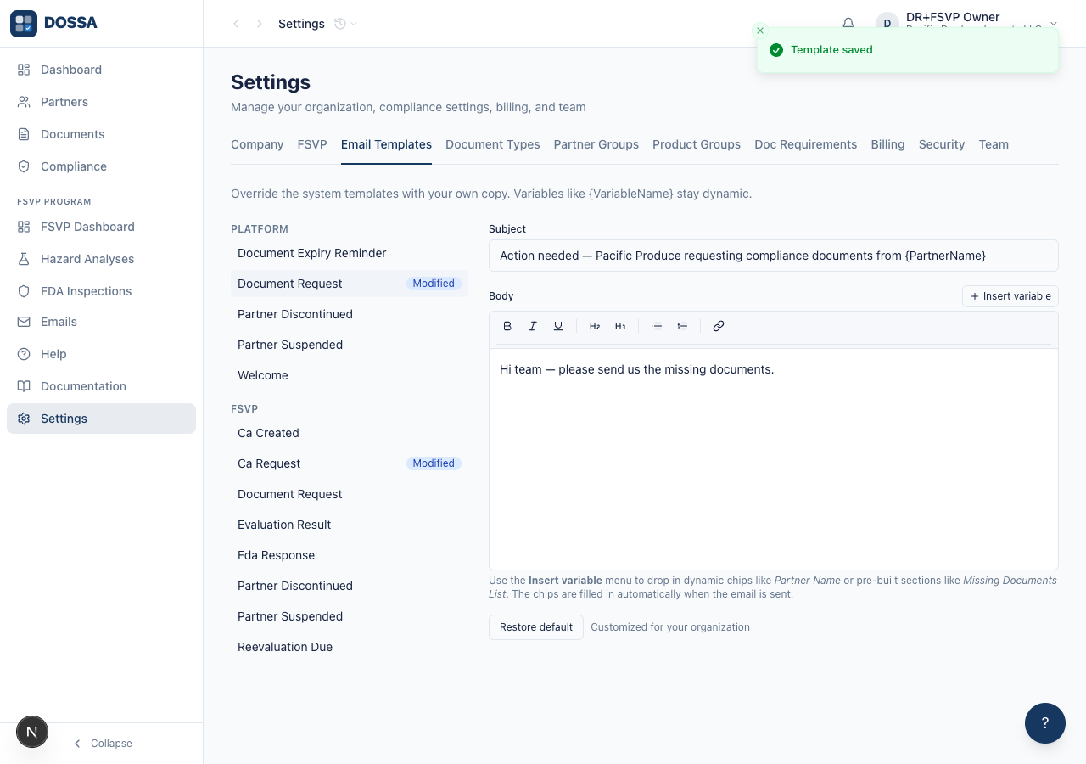Select the Ca Request template
1086x764 pixels.
(350, 463)
